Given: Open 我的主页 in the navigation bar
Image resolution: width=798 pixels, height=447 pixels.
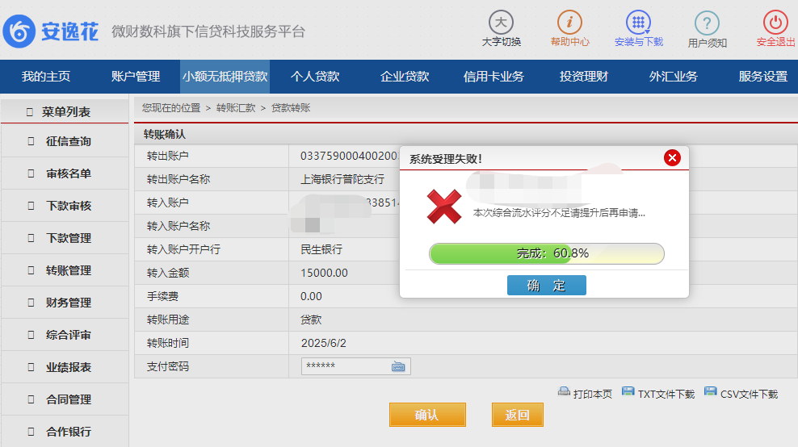Looking at the screenshot, I should point(46,77).
